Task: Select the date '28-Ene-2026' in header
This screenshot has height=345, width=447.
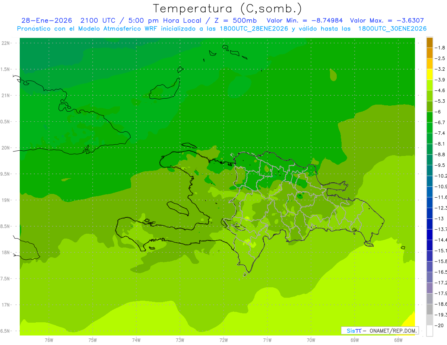Action: tap(47, 20)
